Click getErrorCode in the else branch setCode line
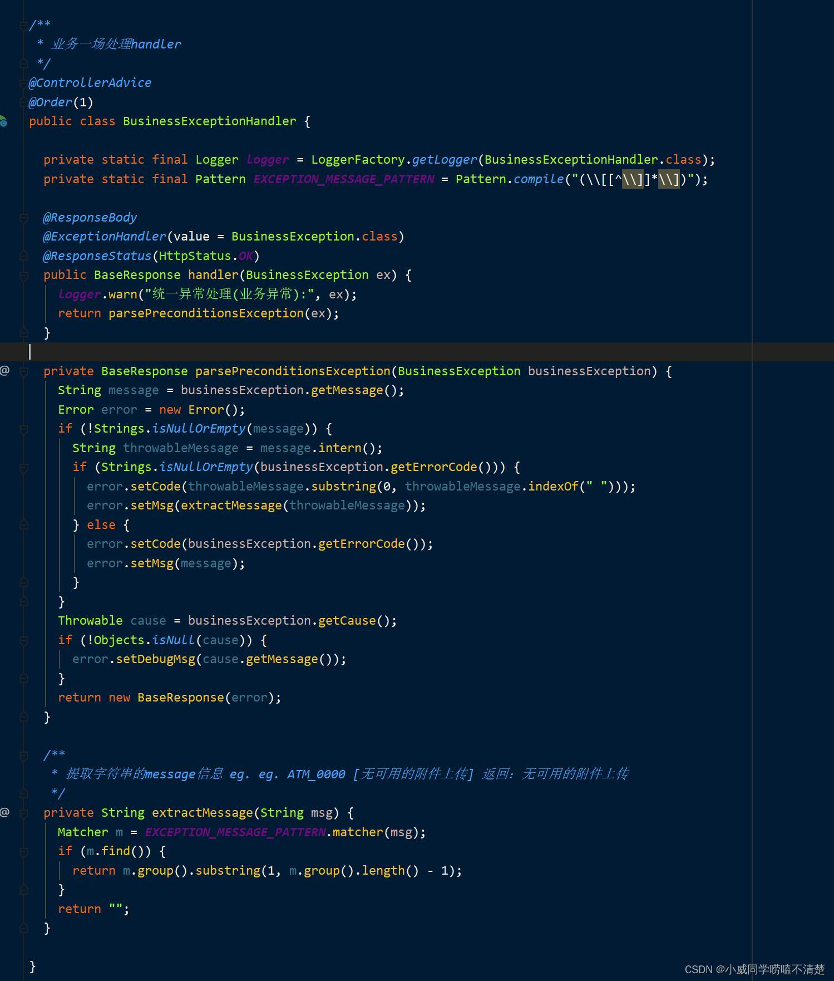The width and height of the screenshot is (834, 981). coord(361,543)
